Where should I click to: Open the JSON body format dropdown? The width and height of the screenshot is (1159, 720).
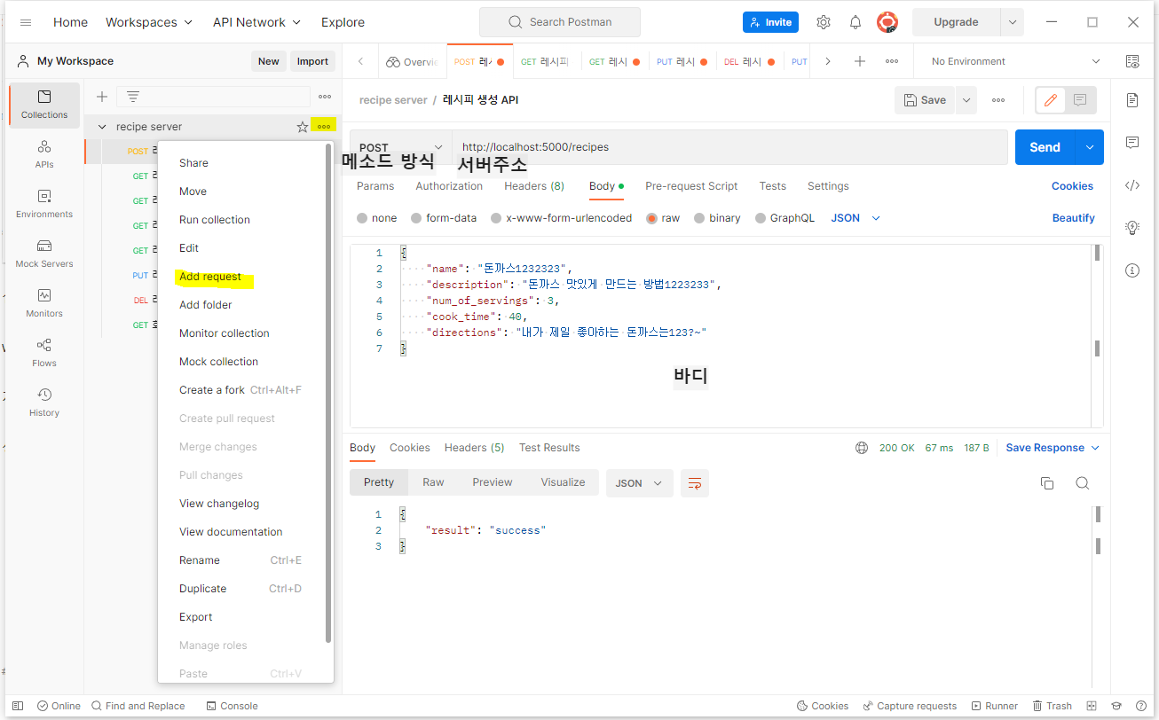855,218
